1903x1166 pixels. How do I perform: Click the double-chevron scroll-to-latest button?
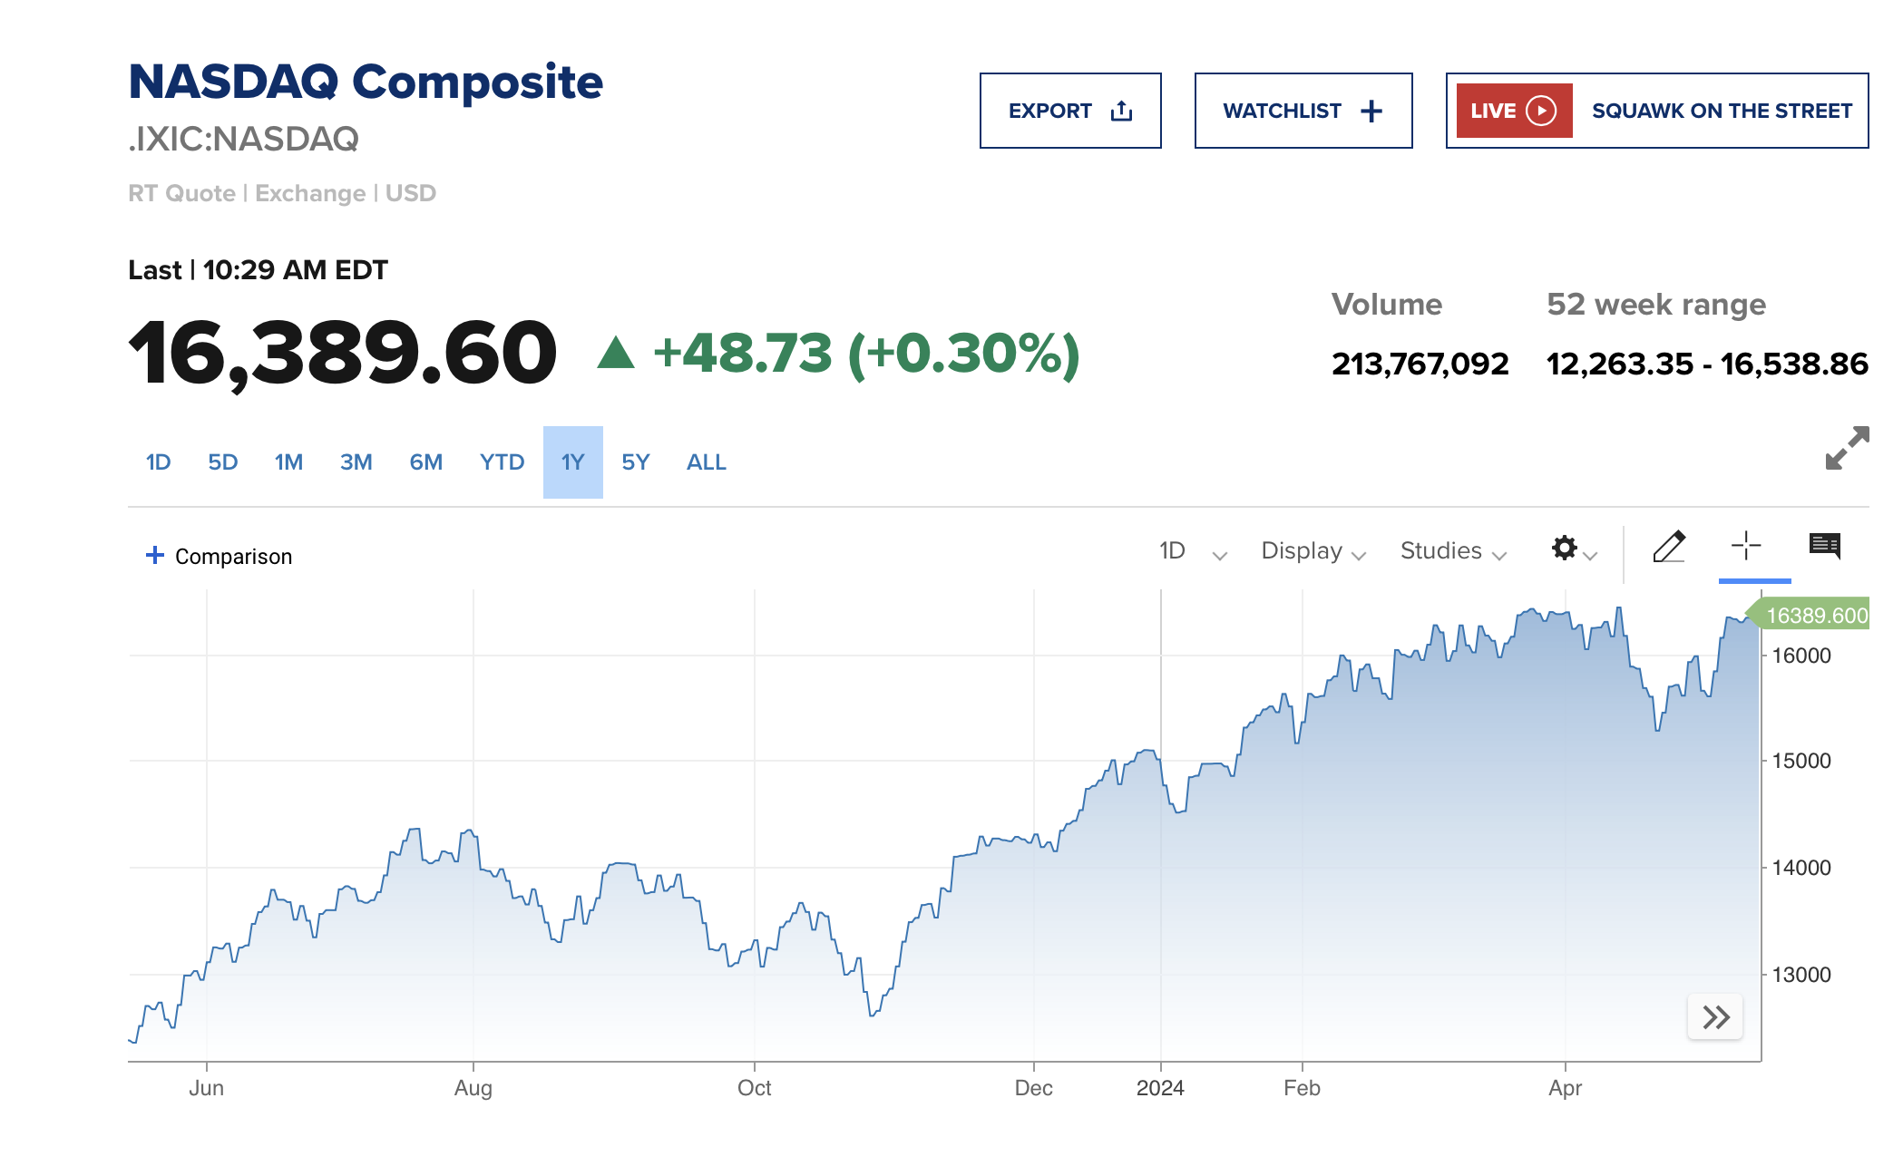click(1715, 1017)
